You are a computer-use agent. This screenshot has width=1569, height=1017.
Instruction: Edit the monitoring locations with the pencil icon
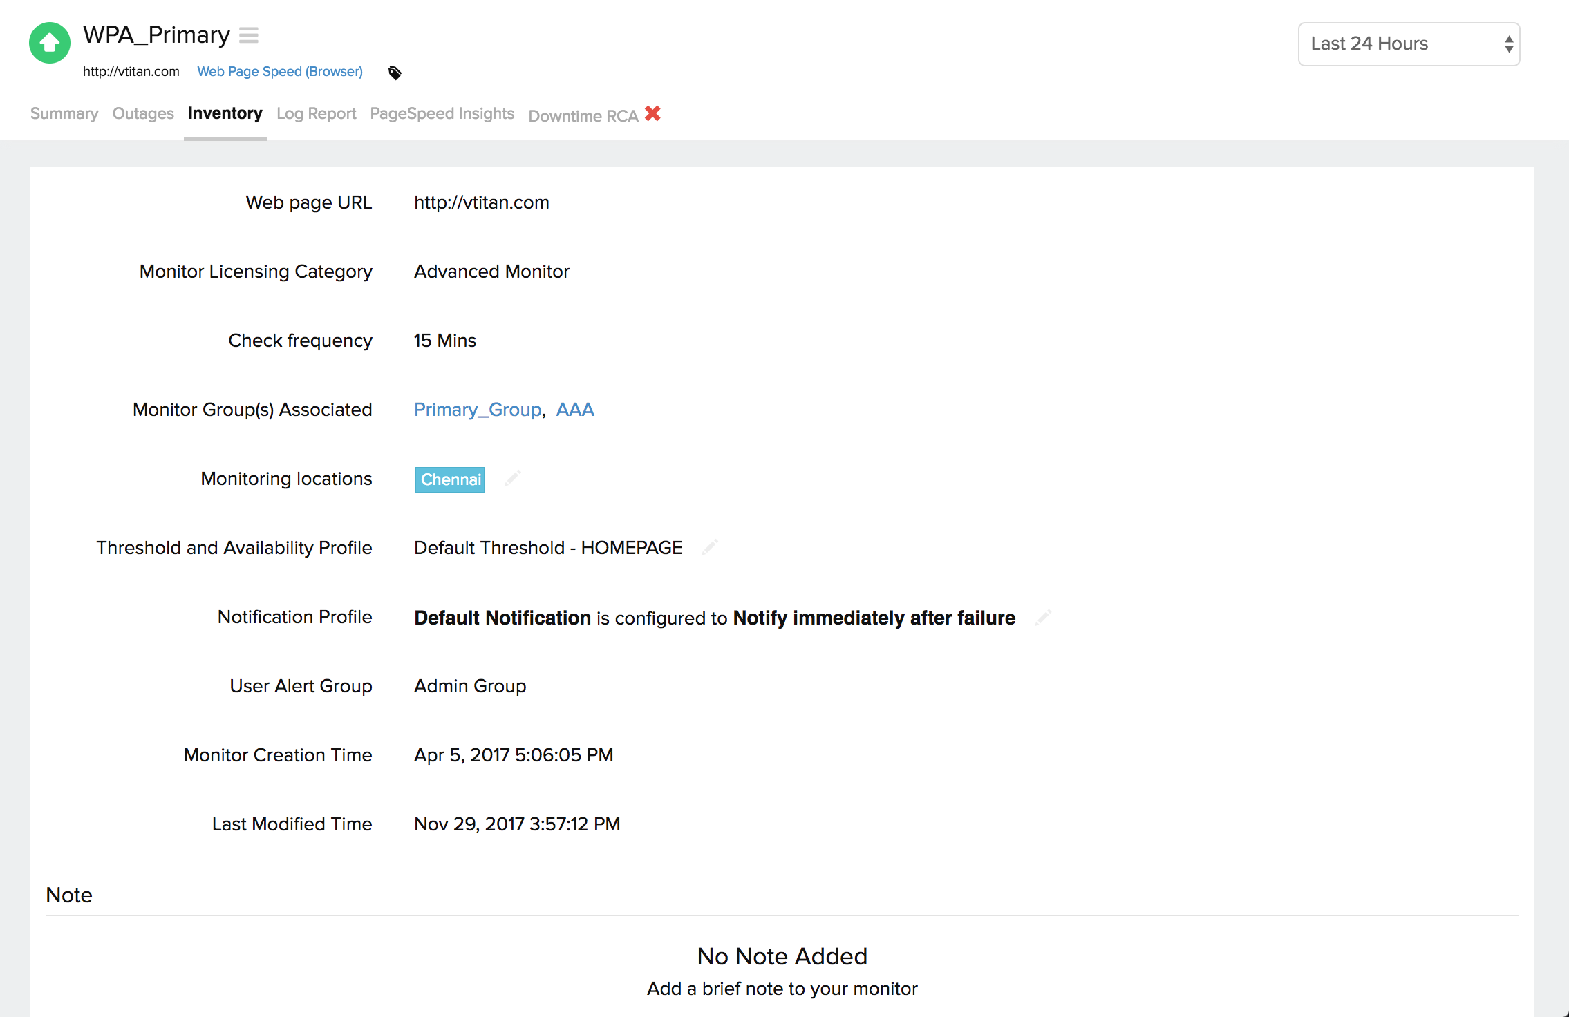point(512,478)
